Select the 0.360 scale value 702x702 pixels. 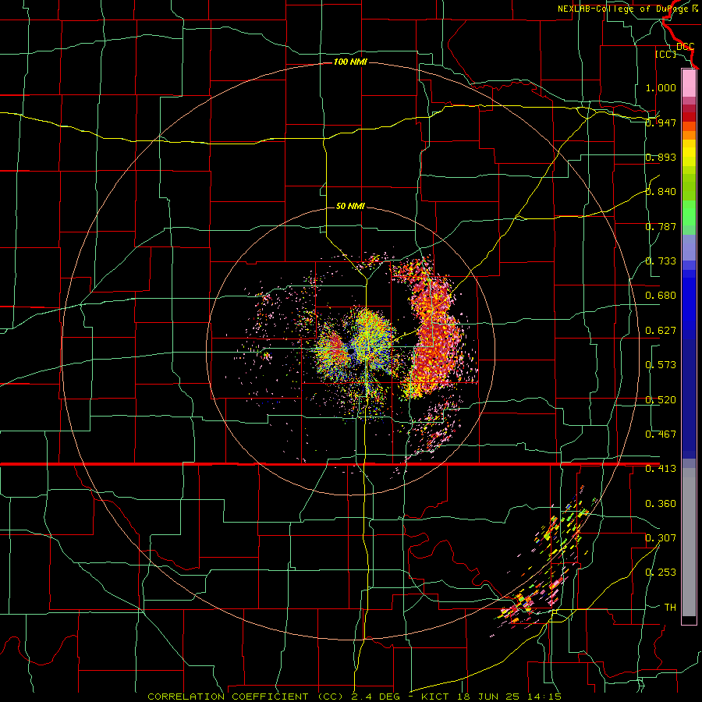pyautogui.click(x=661, y=504)
